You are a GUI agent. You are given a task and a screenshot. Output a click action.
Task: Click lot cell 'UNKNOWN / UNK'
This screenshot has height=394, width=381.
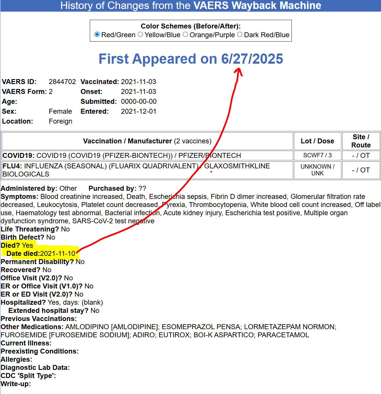pos(317,170)
